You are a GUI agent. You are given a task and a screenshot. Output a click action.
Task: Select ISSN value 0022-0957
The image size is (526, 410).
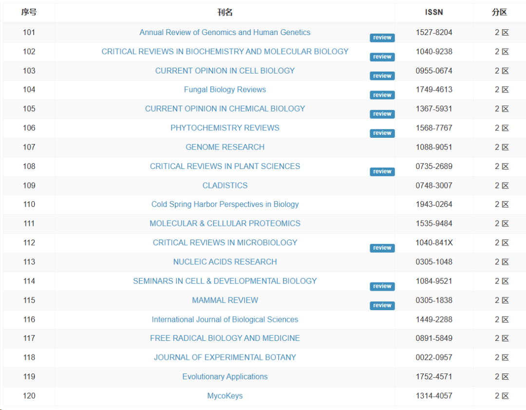pos(434,357)
